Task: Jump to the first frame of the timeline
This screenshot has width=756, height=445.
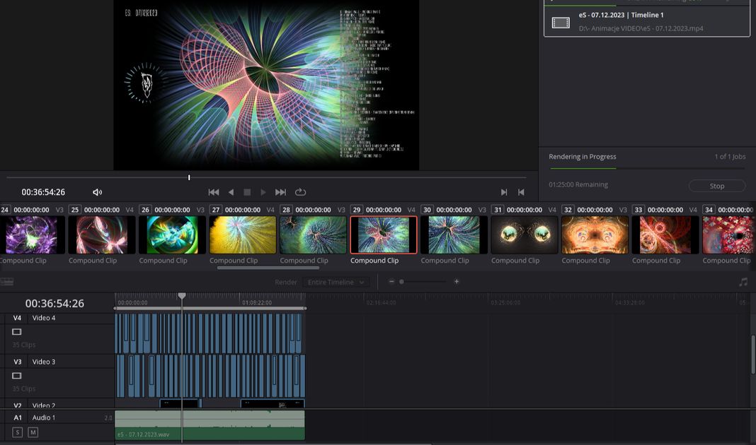Action: coord(213,192)
